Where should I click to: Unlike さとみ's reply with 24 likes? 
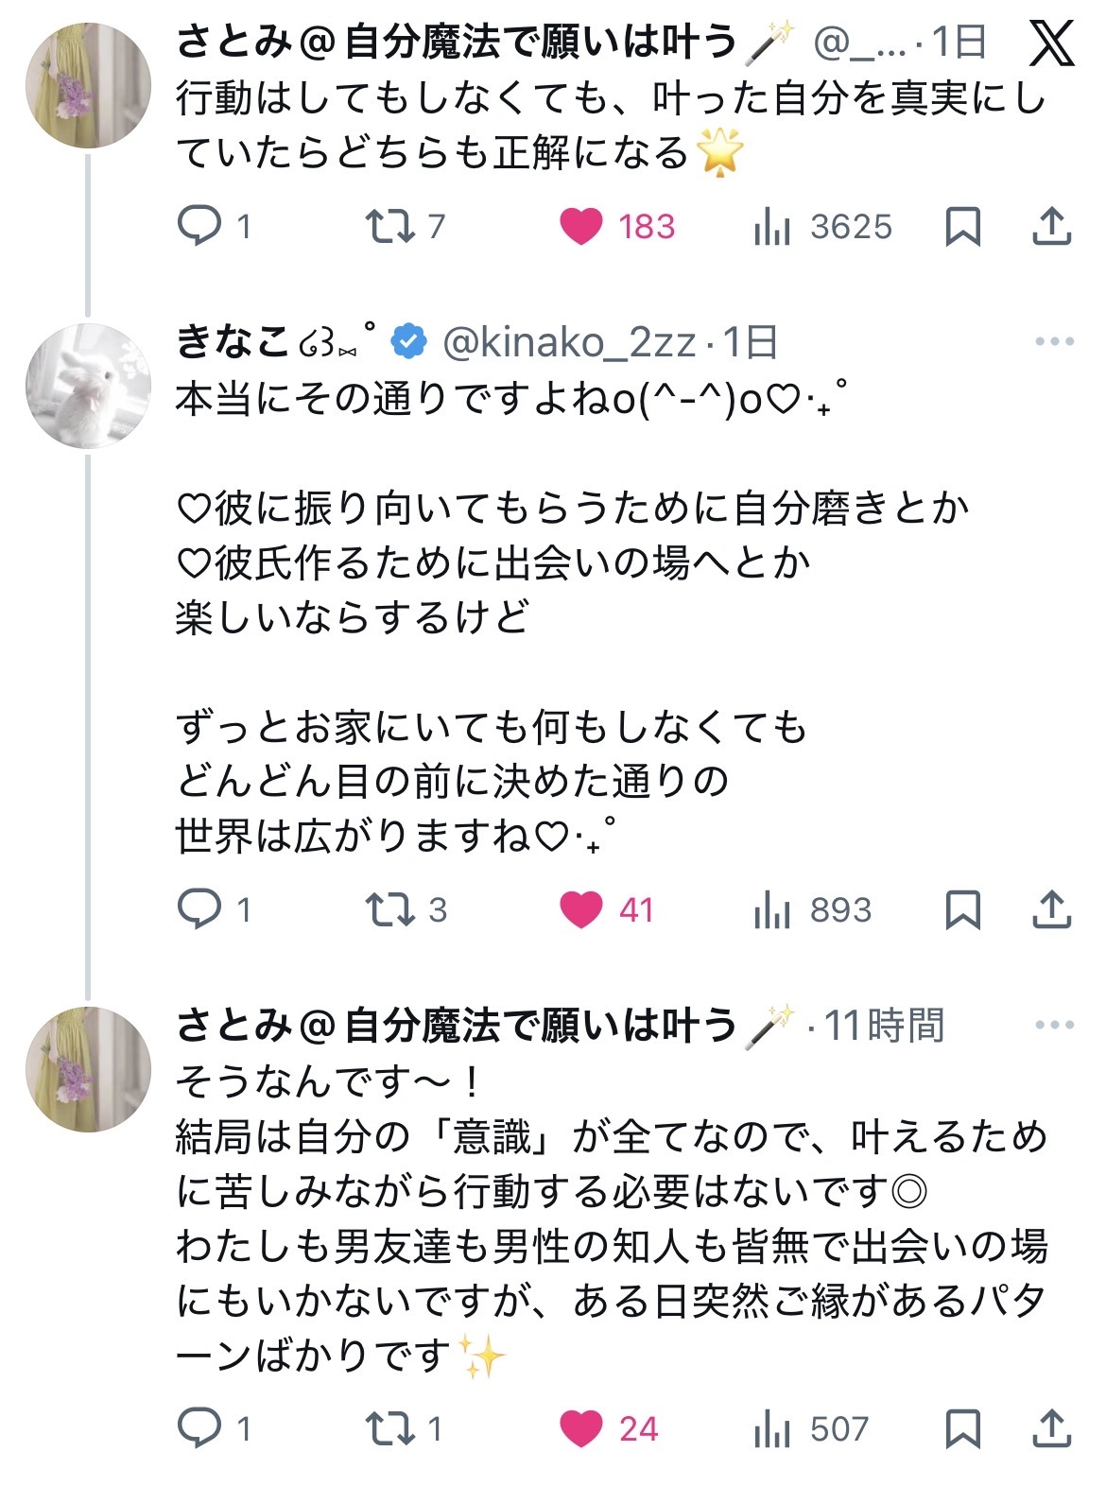pyautogui.click(x=581, y=1428)
